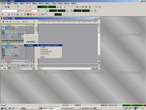Viewport: 146px width, 110px height.
Task: Stop playback with the stop button
Action: (x=80, y=7)
